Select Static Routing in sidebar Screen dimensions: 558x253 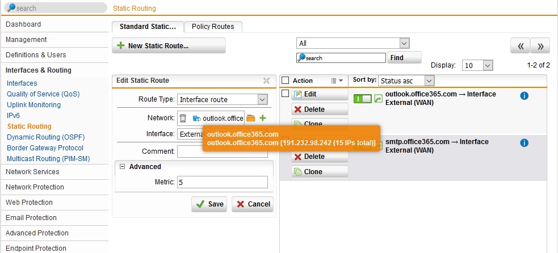[x=29, y=126]
